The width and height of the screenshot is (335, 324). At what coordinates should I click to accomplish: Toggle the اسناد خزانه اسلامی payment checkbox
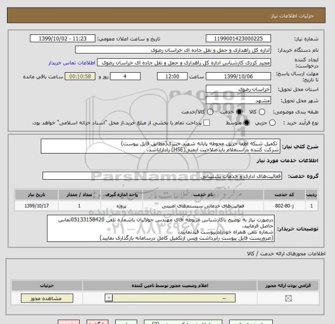206,123
